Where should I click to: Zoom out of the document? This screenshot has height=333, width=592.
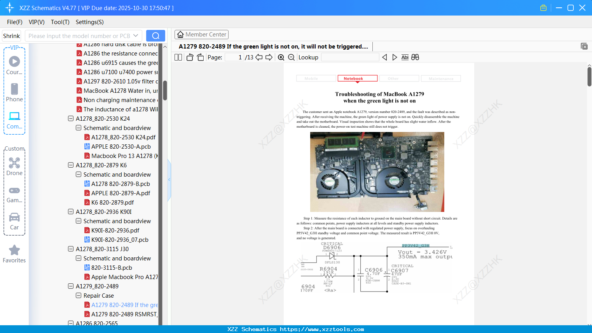pyautogui.click(x=291, y=57)
